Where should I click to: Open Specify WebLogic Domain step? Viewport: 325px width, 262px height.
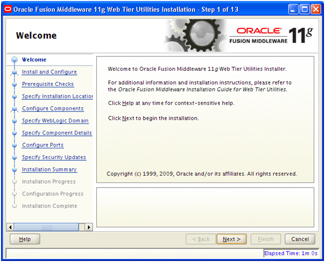[x=55, y=120]
